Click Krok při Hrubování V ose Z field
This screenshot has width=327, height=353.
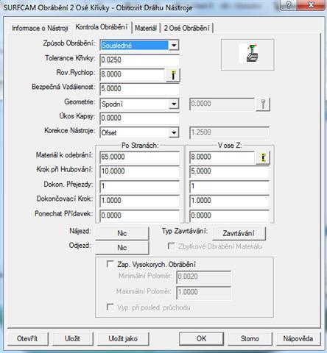point(229,171)
